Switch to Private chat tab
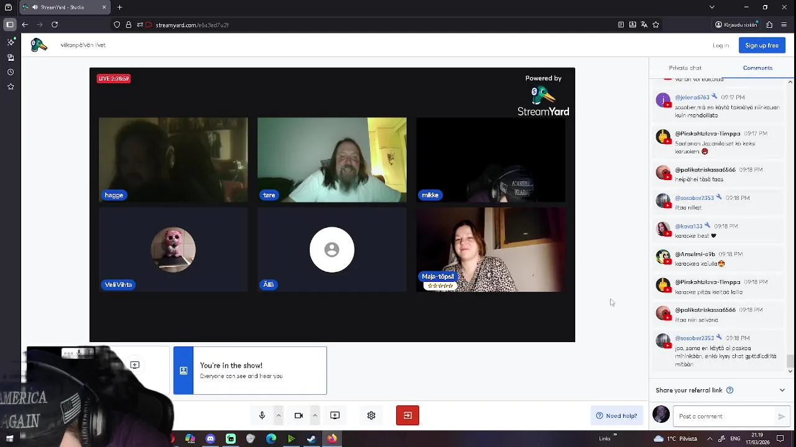This screenshot has height=447, width=796. tap(685, 68)
